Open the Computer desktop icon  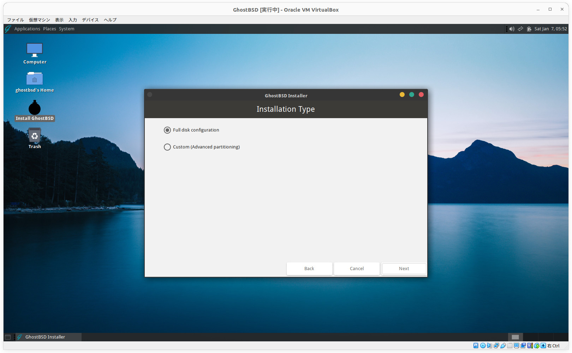35,50
